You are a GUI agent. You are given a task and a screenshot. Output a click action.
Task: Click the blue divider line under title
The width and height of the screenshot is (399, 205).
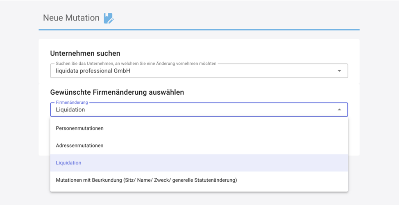tap(199, 30)
